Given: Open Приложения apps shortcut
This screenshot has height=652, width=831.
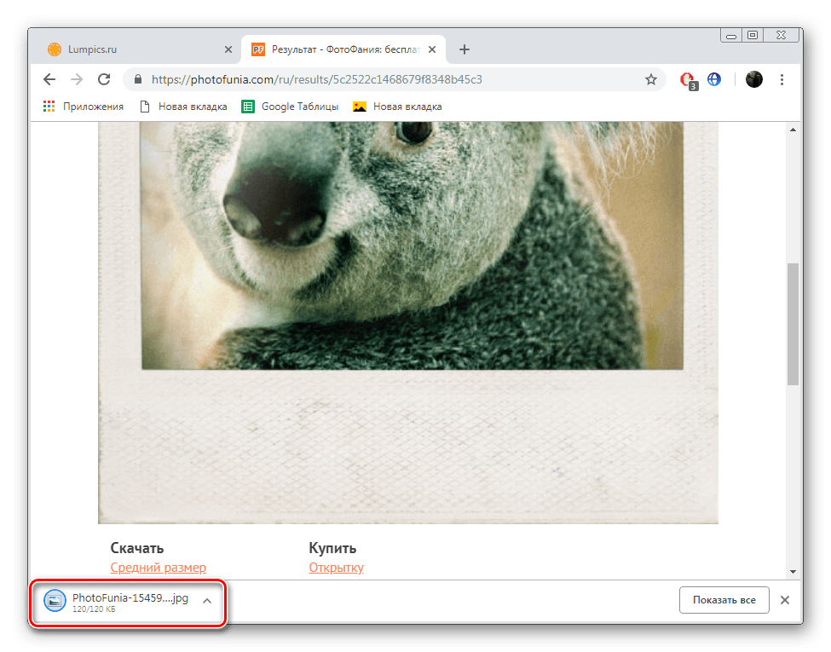Looking at the screenshot, I should [84, 107].
